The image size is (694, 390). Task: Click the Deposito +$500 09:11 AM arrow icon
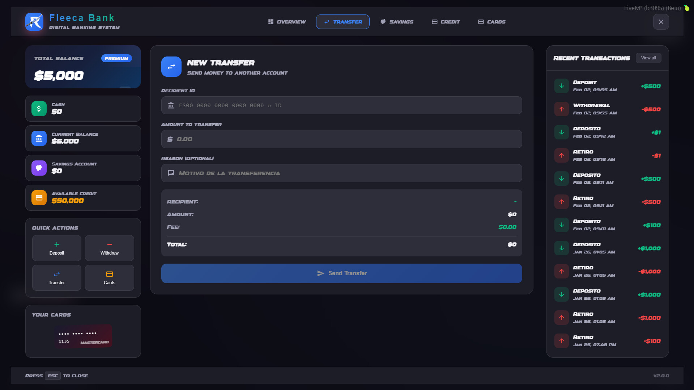click(x=562, y=179)
